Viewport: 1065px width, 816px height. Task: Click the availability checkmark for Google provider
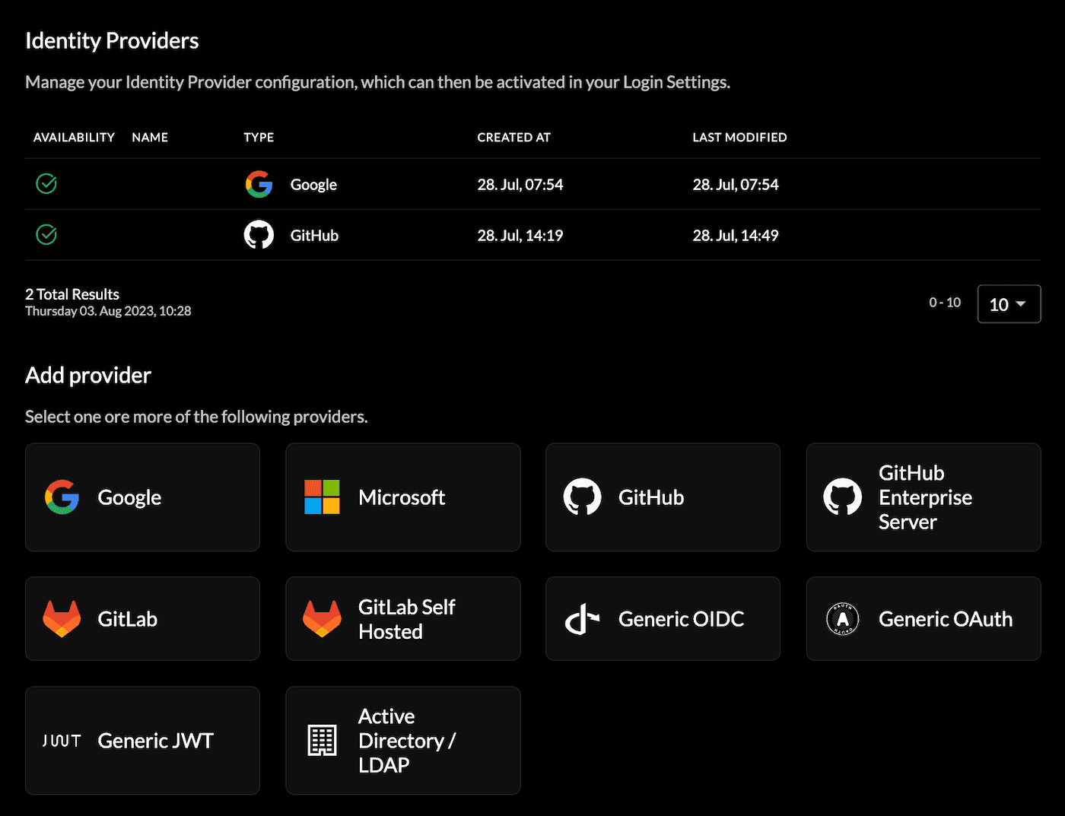(x=46, y=184)
